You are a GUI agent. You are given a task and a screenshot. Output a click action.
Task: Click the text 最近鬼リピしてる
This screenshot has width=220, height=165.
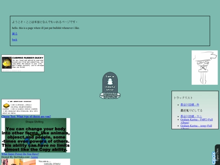point(191,110)
